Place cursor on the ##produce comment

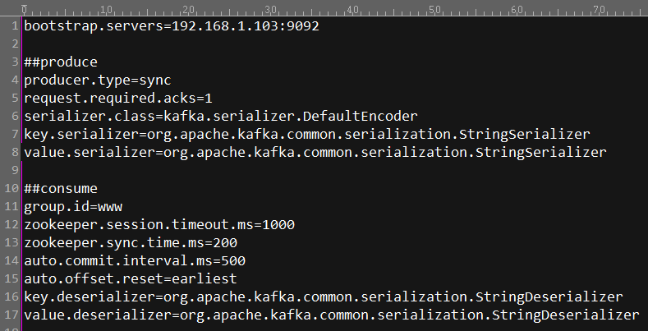coord(61,62)
